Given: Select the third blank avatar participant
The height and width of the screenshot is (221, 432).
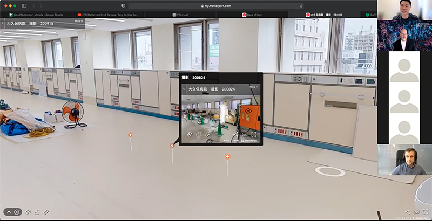Looking at the screenshot, I should (x=404, y=129).
